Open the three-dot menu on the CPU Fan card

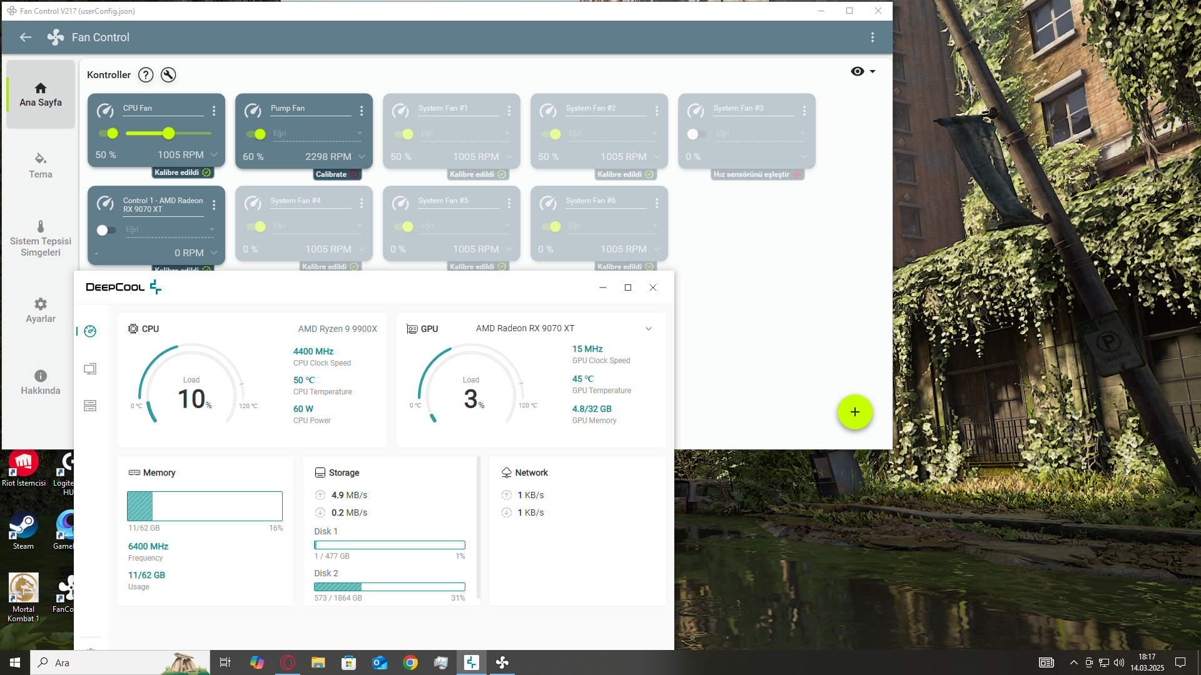pos(214,111)
